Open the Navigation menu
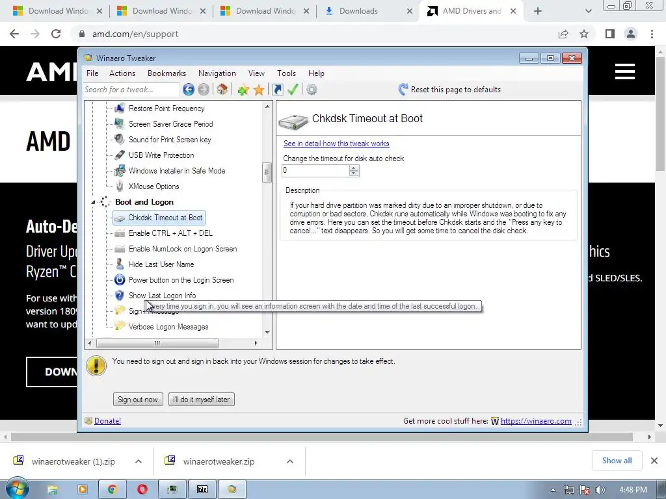 pos(217,73)
